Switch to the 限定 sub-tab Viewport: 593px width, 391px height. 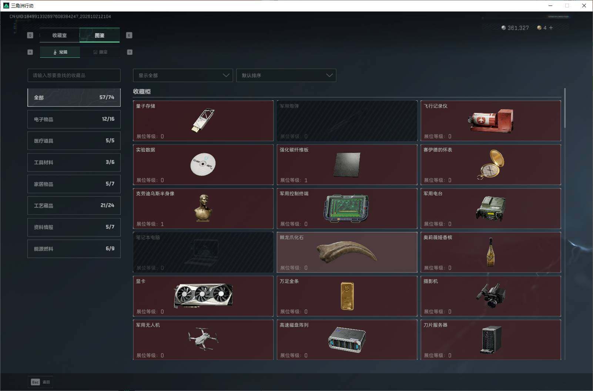(100, 52)
